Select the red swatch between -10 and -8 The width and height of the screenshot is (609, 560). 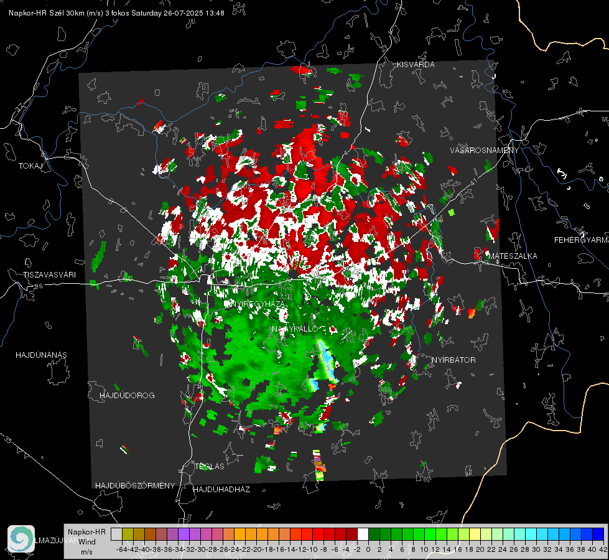click(x=318, y=534)
